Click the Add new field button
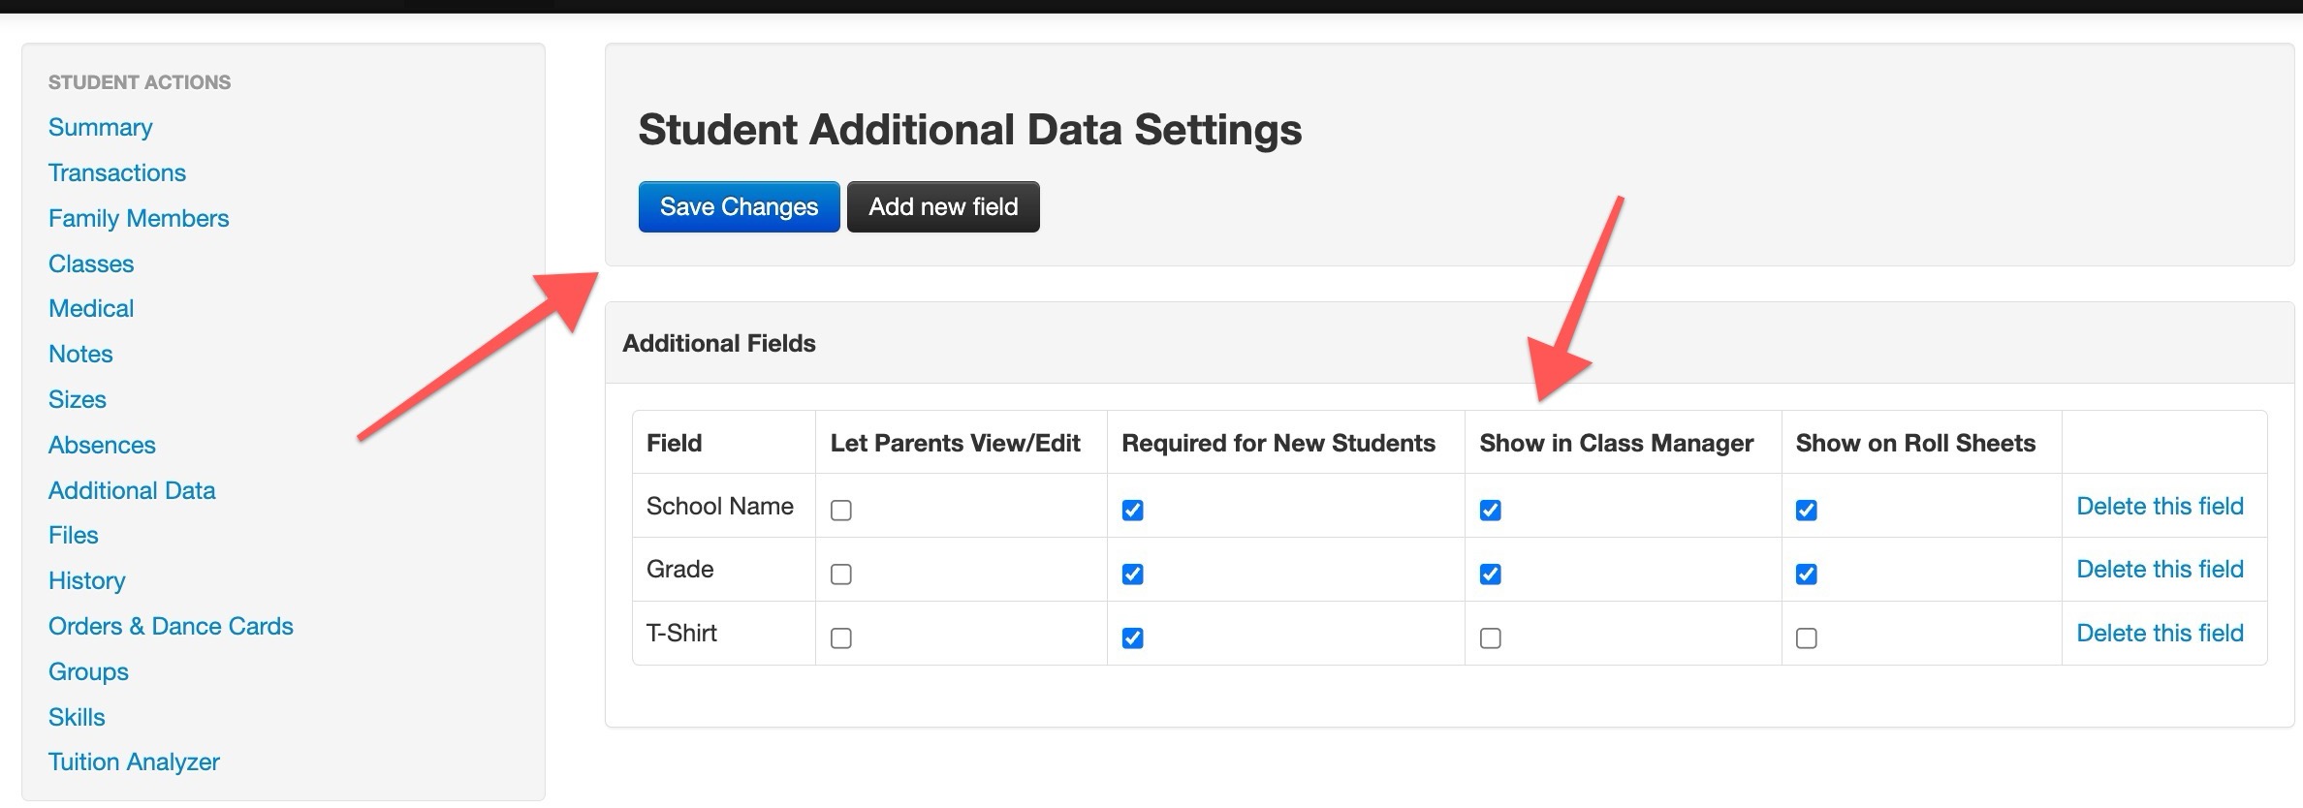Screen dimensions: 2303x808 point(943,206)
